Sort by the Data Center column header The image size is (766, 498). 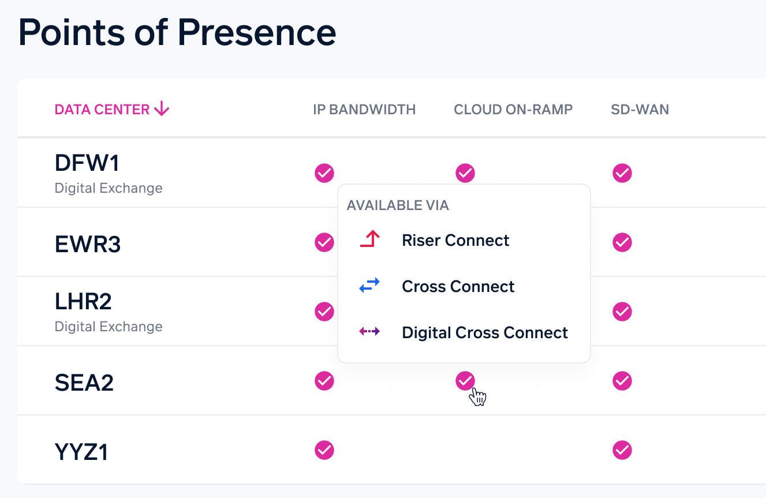click(x=102, y=110)
